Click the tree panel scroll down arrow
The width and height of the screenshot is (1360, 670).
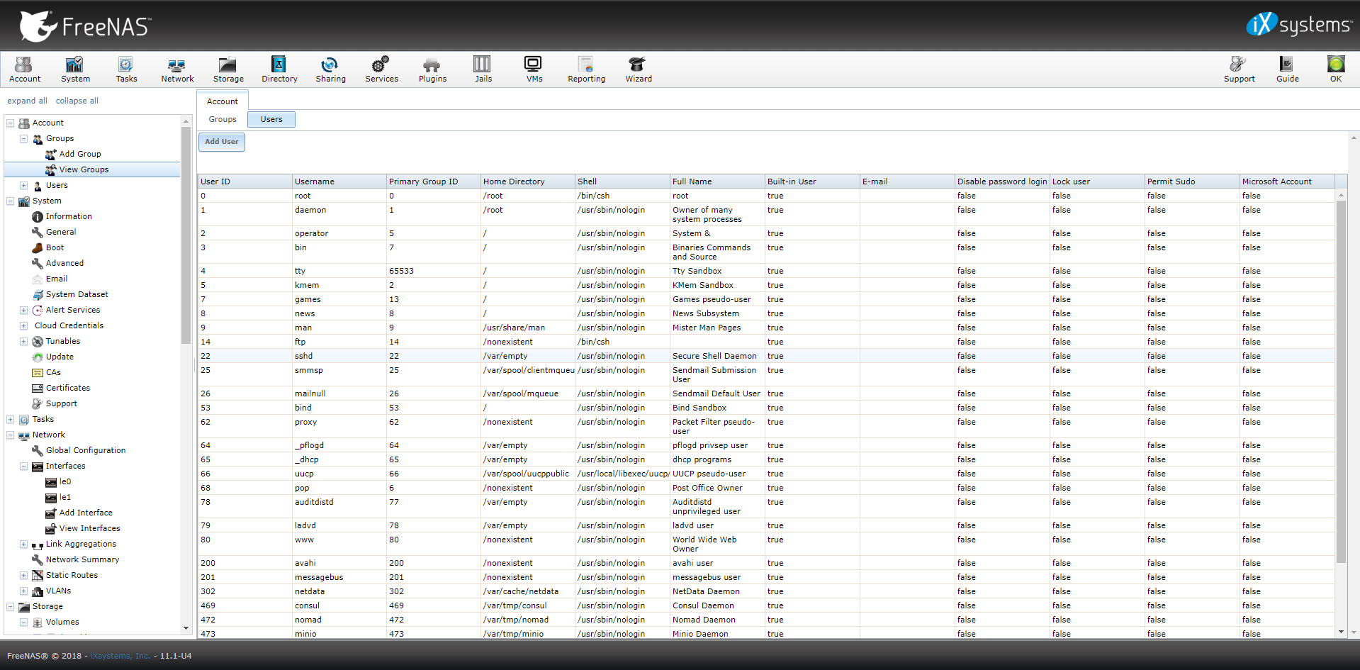[x=186, y=628]
